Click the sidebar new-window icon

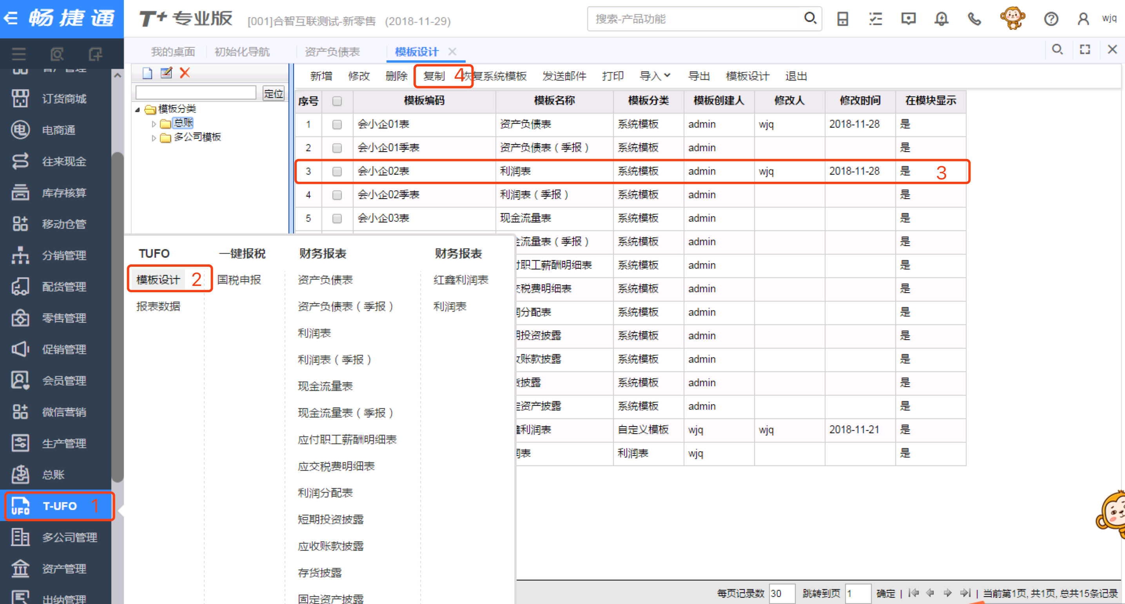(95, 54)
